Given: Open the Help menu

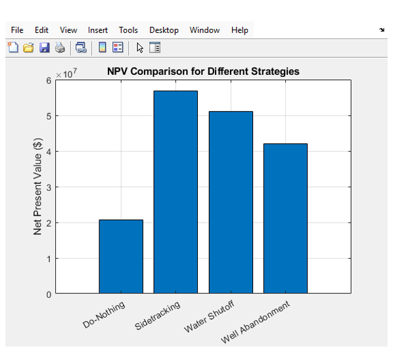Looking at the screenshot, I should [240, 30].
